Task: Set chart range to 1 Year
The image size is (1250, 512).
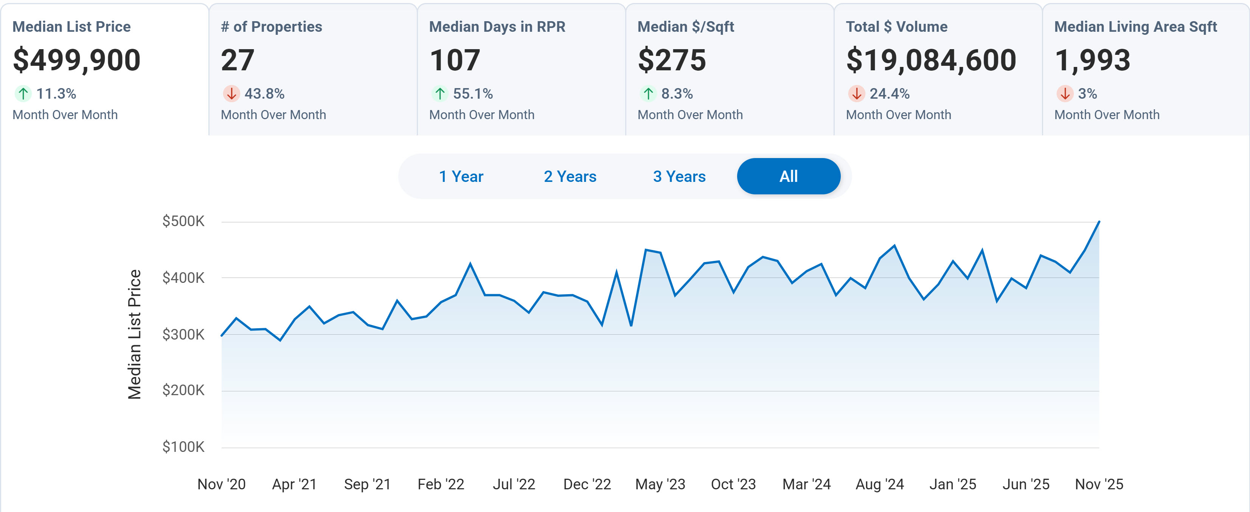Action: [x=461, y=176]
